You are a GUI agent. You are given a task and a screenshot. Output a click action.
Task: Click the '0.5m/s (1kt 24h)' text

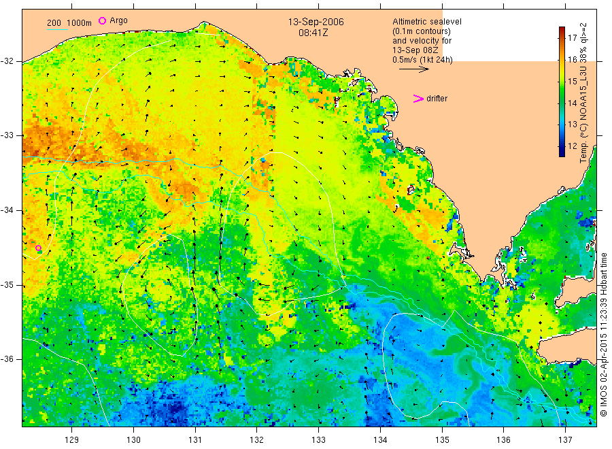tap(422, 60)
